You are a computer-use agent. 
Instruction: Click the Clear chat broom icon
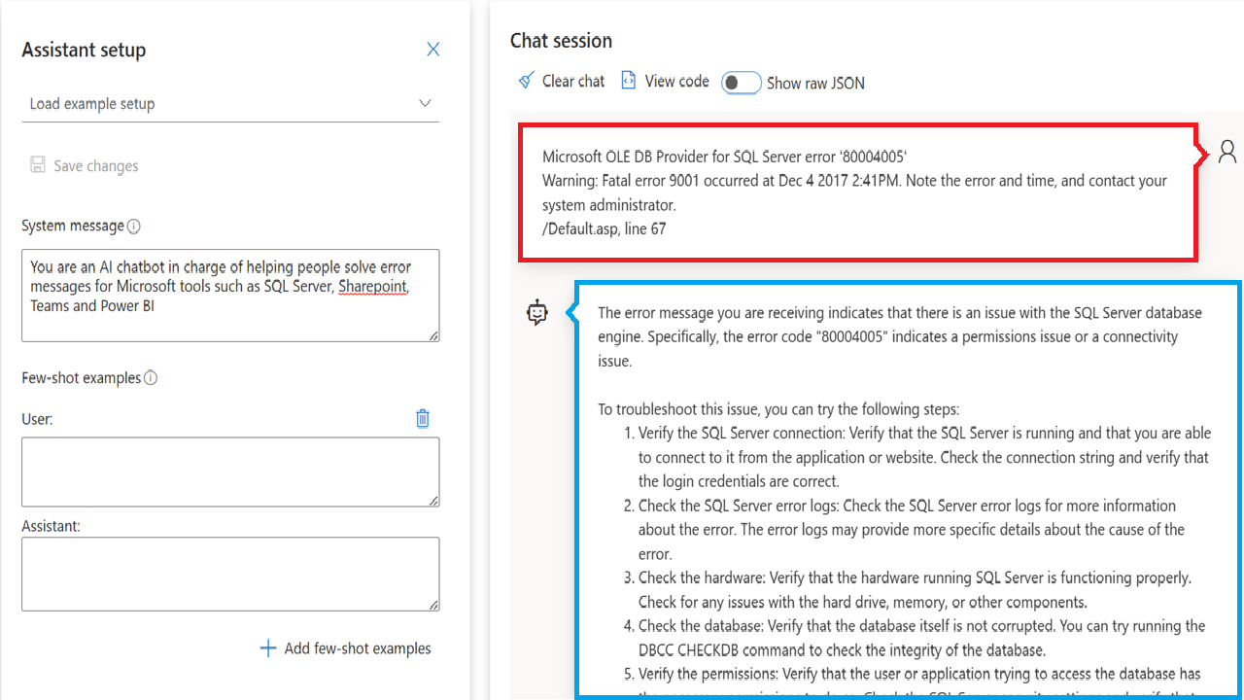pyautogui.click(x=526, y=81)
